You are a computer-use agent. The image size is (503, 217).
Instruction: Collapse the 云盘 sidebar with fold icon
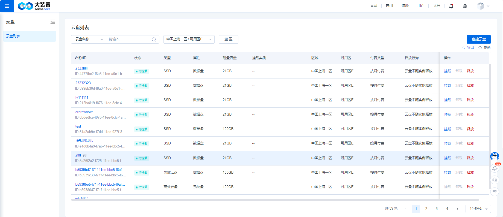tap(53, 22)
